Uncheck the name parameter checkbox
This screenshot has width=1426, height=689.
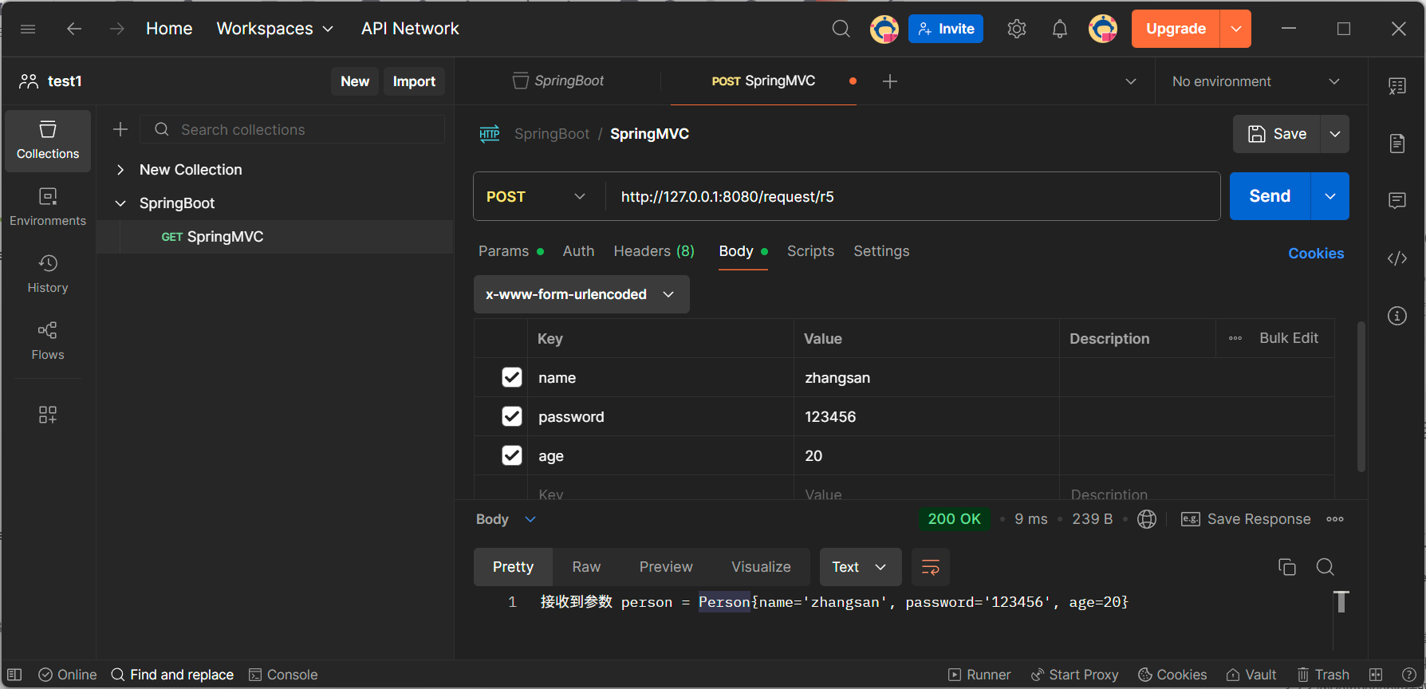(512, 377)
